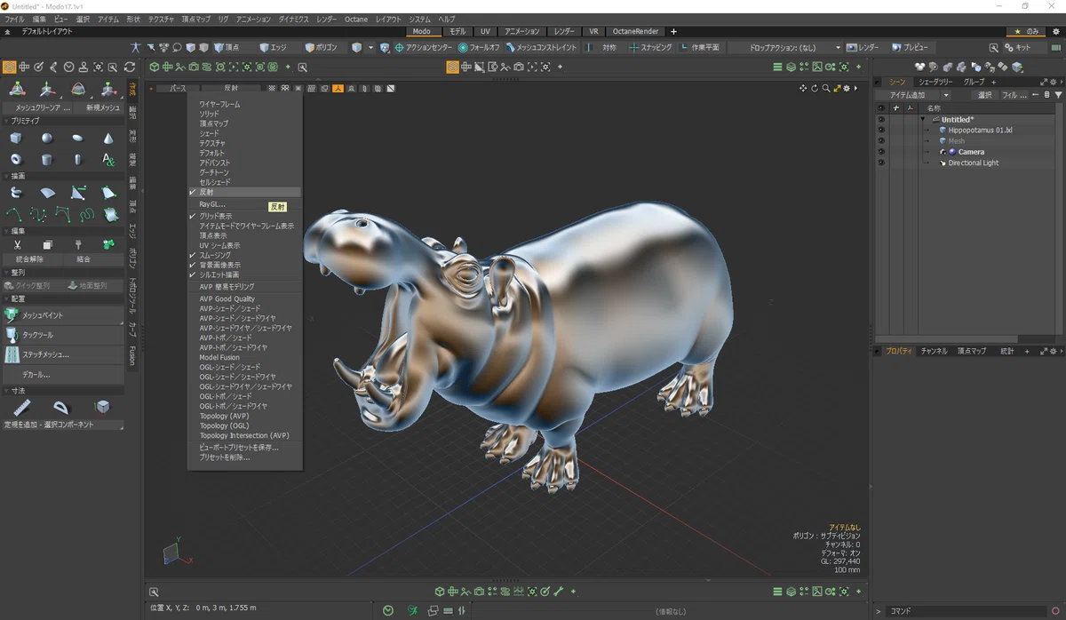This screenshot has width=1066, height=620.
Task: Select the text primitive tool
Action: (108, 160)
